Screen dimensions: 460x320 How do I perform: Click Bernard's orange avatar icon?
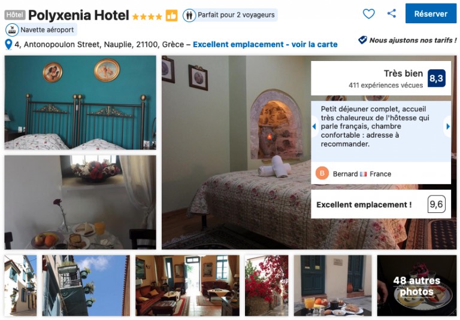pyautogui.click(x=322, y=173)
